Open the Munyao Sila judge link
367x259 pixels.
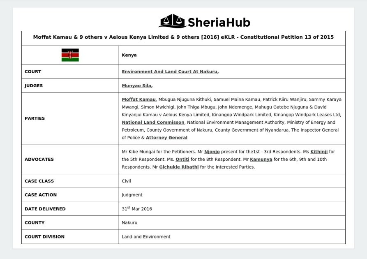(136, 86)
